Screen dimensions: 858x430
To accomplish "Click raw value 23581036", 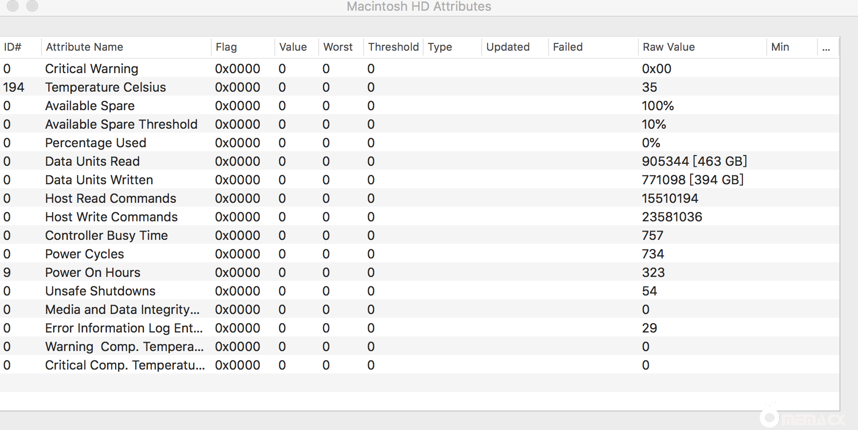I will point(672,217).
